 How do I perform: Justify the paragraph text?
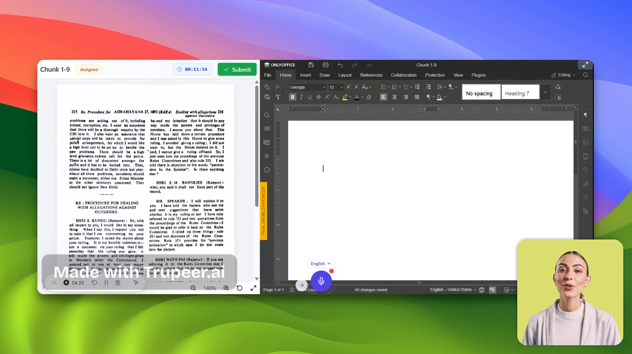tap(417, 97)
